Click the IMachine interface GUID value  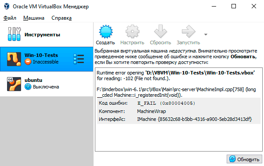point(195,119)
